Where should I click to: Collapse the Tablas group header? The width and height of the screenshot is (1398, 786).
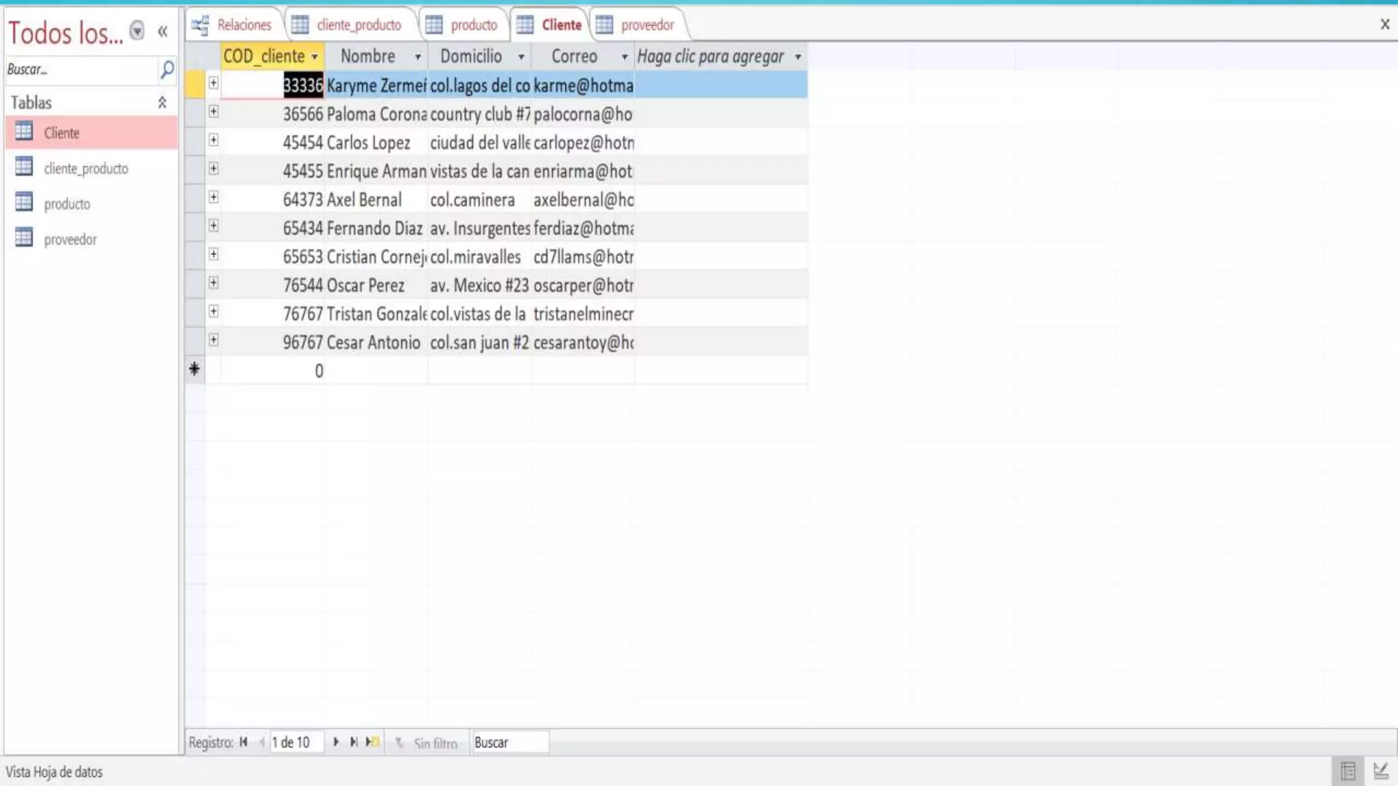(x=162, y=102)
